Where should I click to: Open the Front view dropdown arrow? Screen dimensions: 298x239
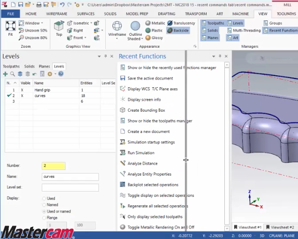[x=85, y=37]
